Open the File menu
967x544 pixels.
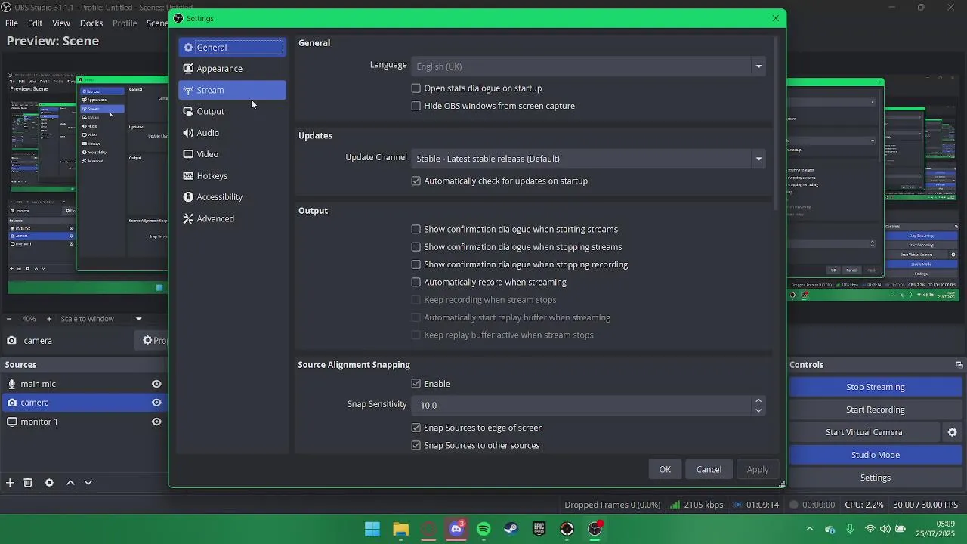point(12,23)
